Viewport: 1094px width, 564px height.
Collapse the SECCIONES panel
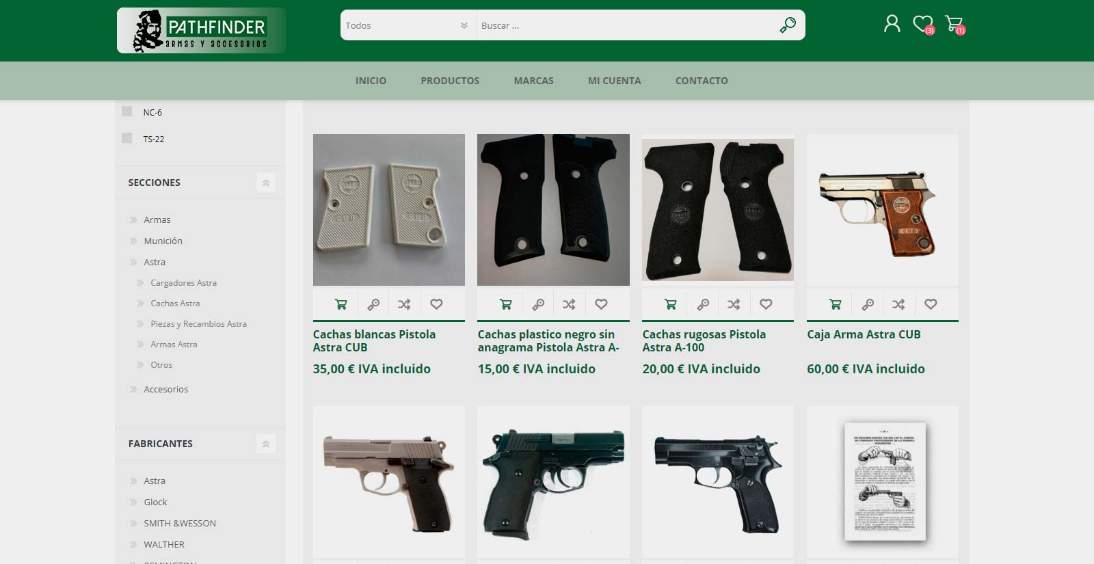[266, 183]
